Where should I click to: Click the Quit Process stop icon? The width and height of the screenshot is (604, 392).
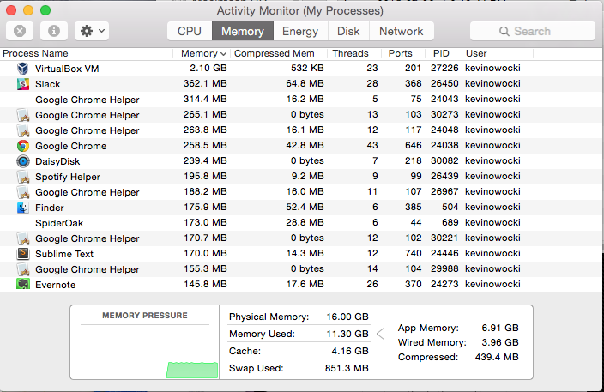[x=20, y=31]
